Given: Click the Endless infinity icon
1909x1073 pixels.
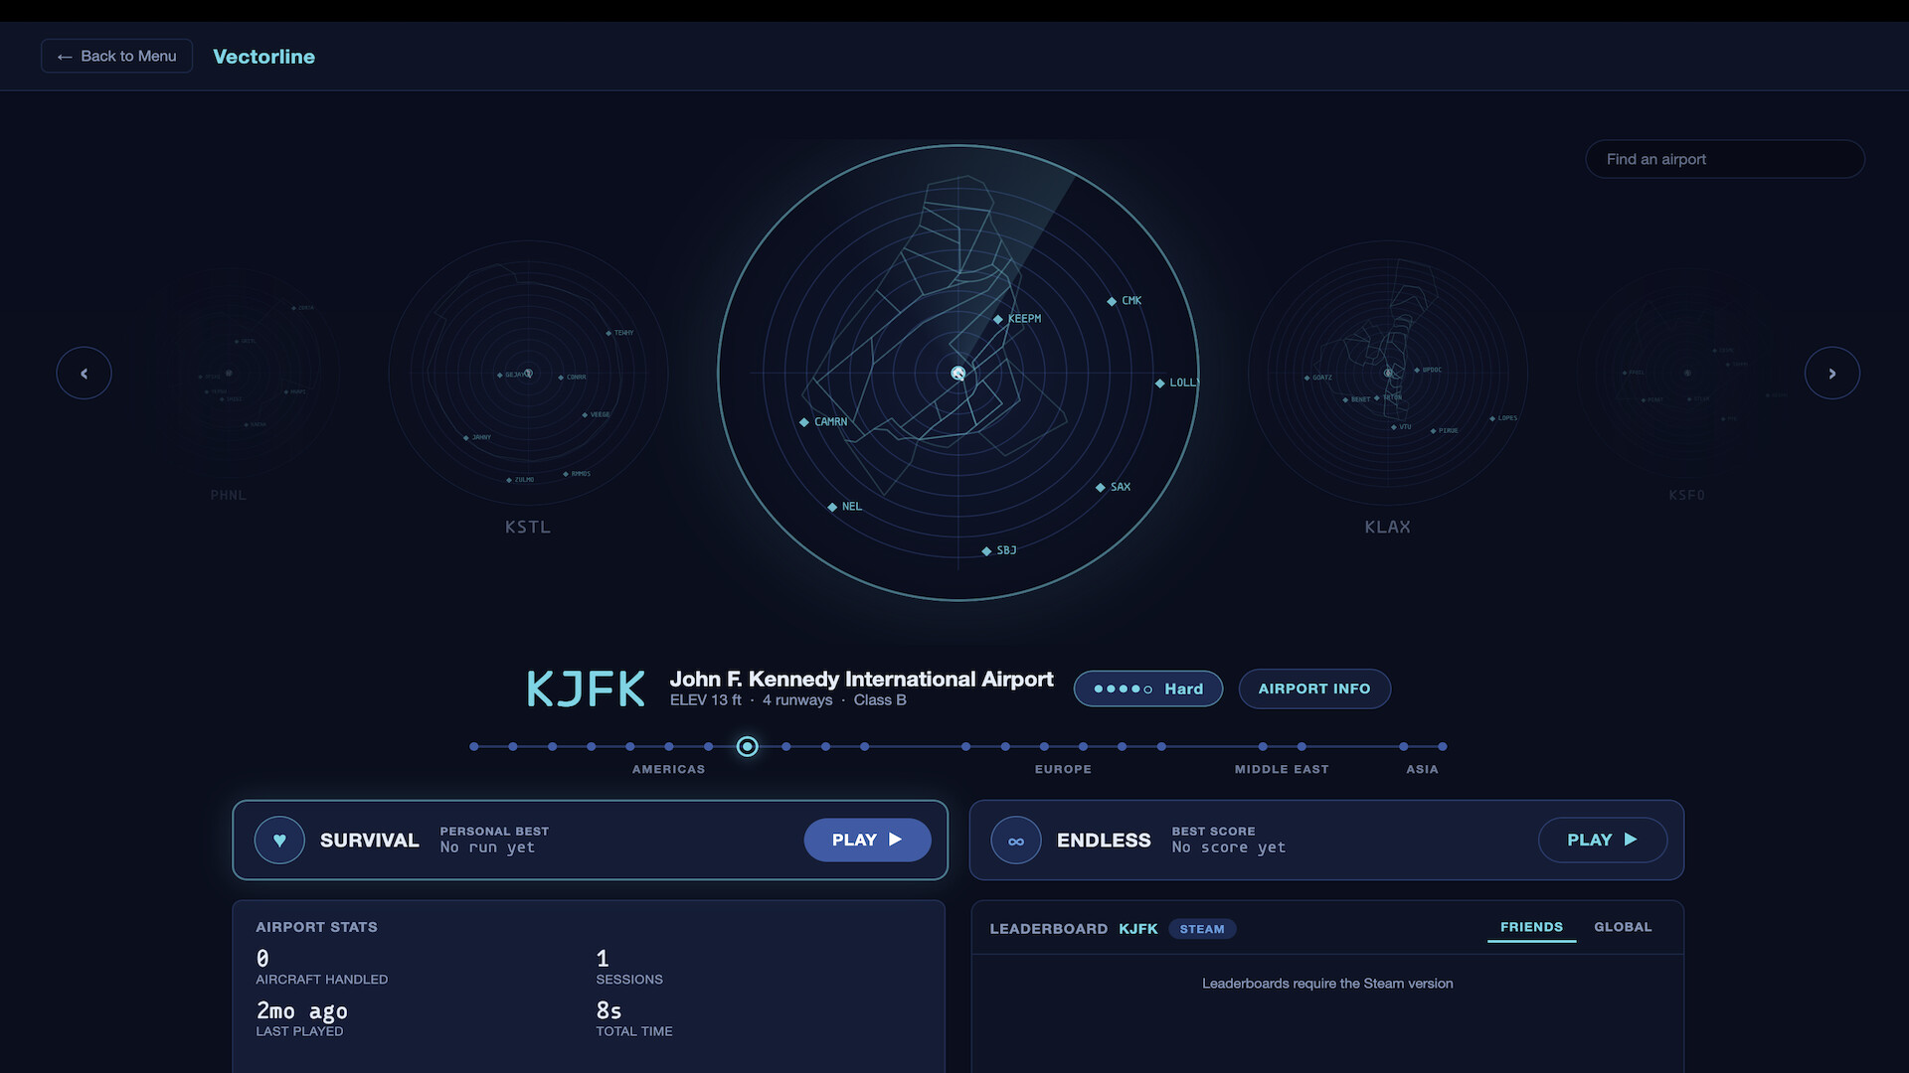Looking at the screenshot, I should [x=1015, y=841].
